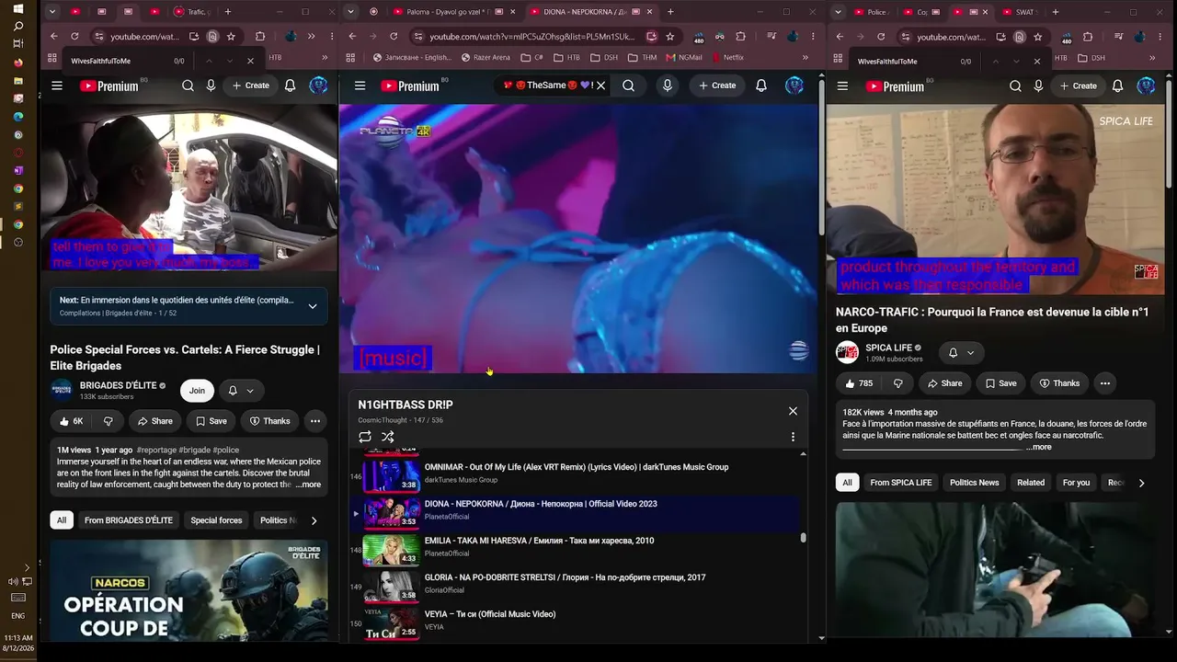Image resolution: width=1177 pixels, height=662 pixels.
Task: Clear the TheSame search chip in the middle window
Action: coord(600,86)
